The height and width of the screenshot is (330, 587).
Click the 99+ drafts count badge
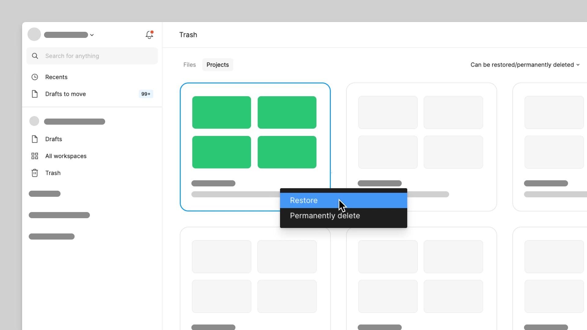click(x=146, y=94)
